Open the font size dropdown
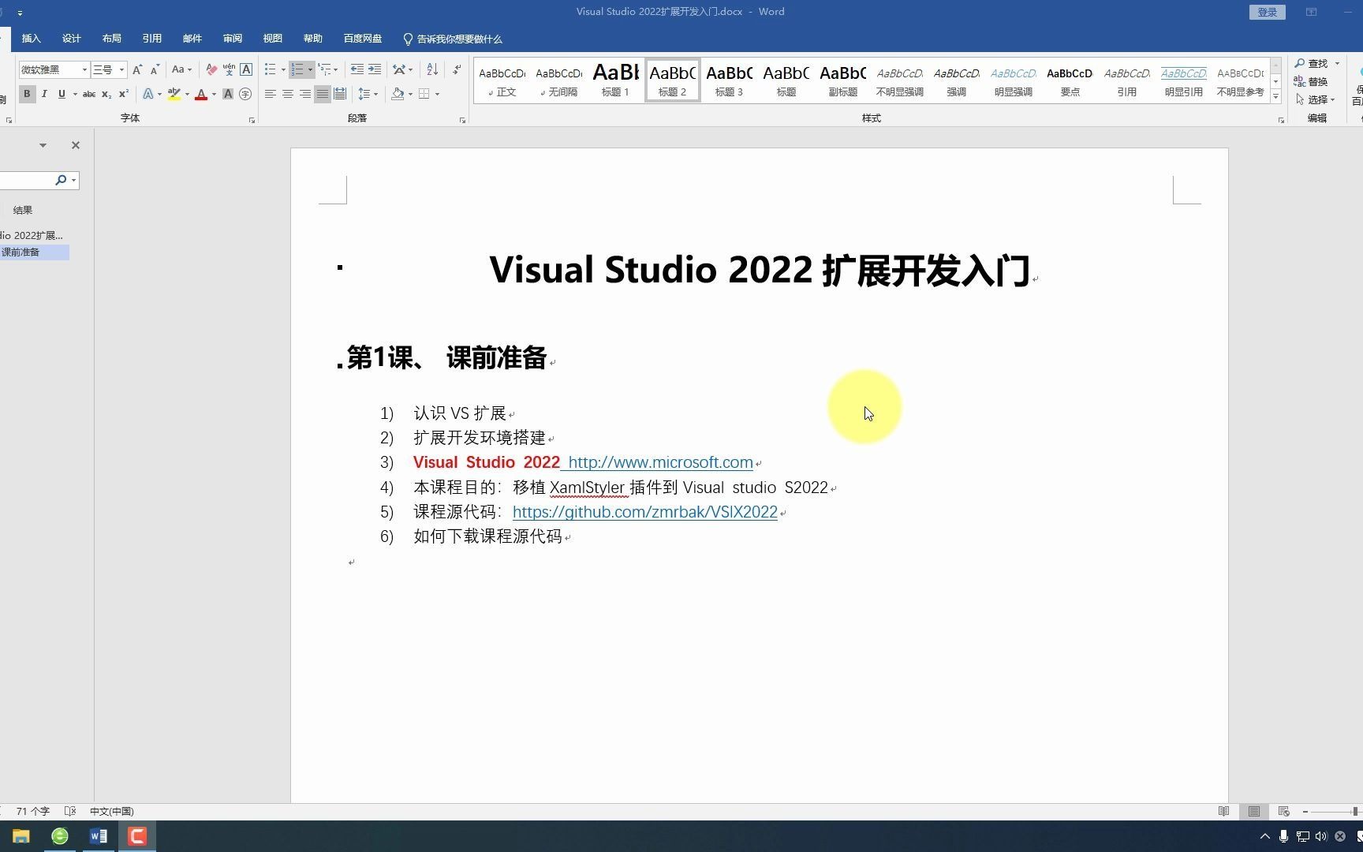 pyautogui.click(x=121, y=69)
